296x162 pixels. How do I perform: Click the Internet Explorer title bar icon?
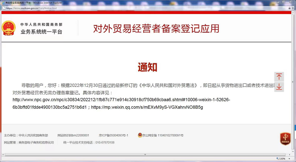(3, 3)
